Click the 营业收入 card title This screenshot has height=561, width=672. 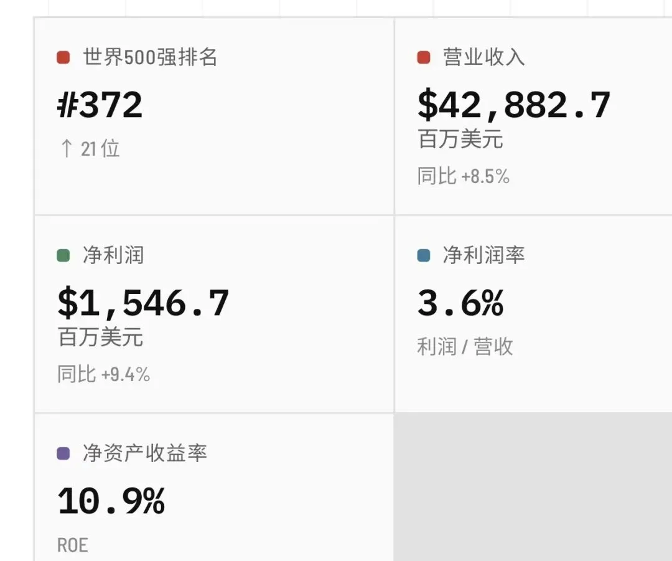pos(484,57)
